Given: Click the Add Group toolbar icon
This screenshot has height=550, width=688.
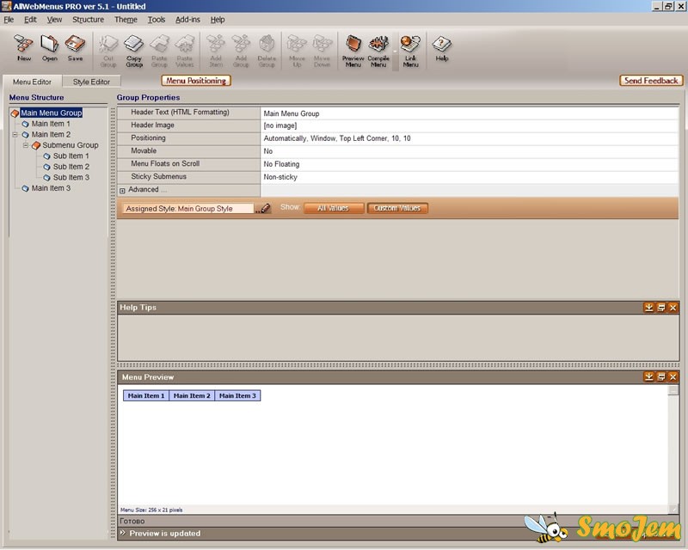Looking at the screenshot, I should coord(241,51).
